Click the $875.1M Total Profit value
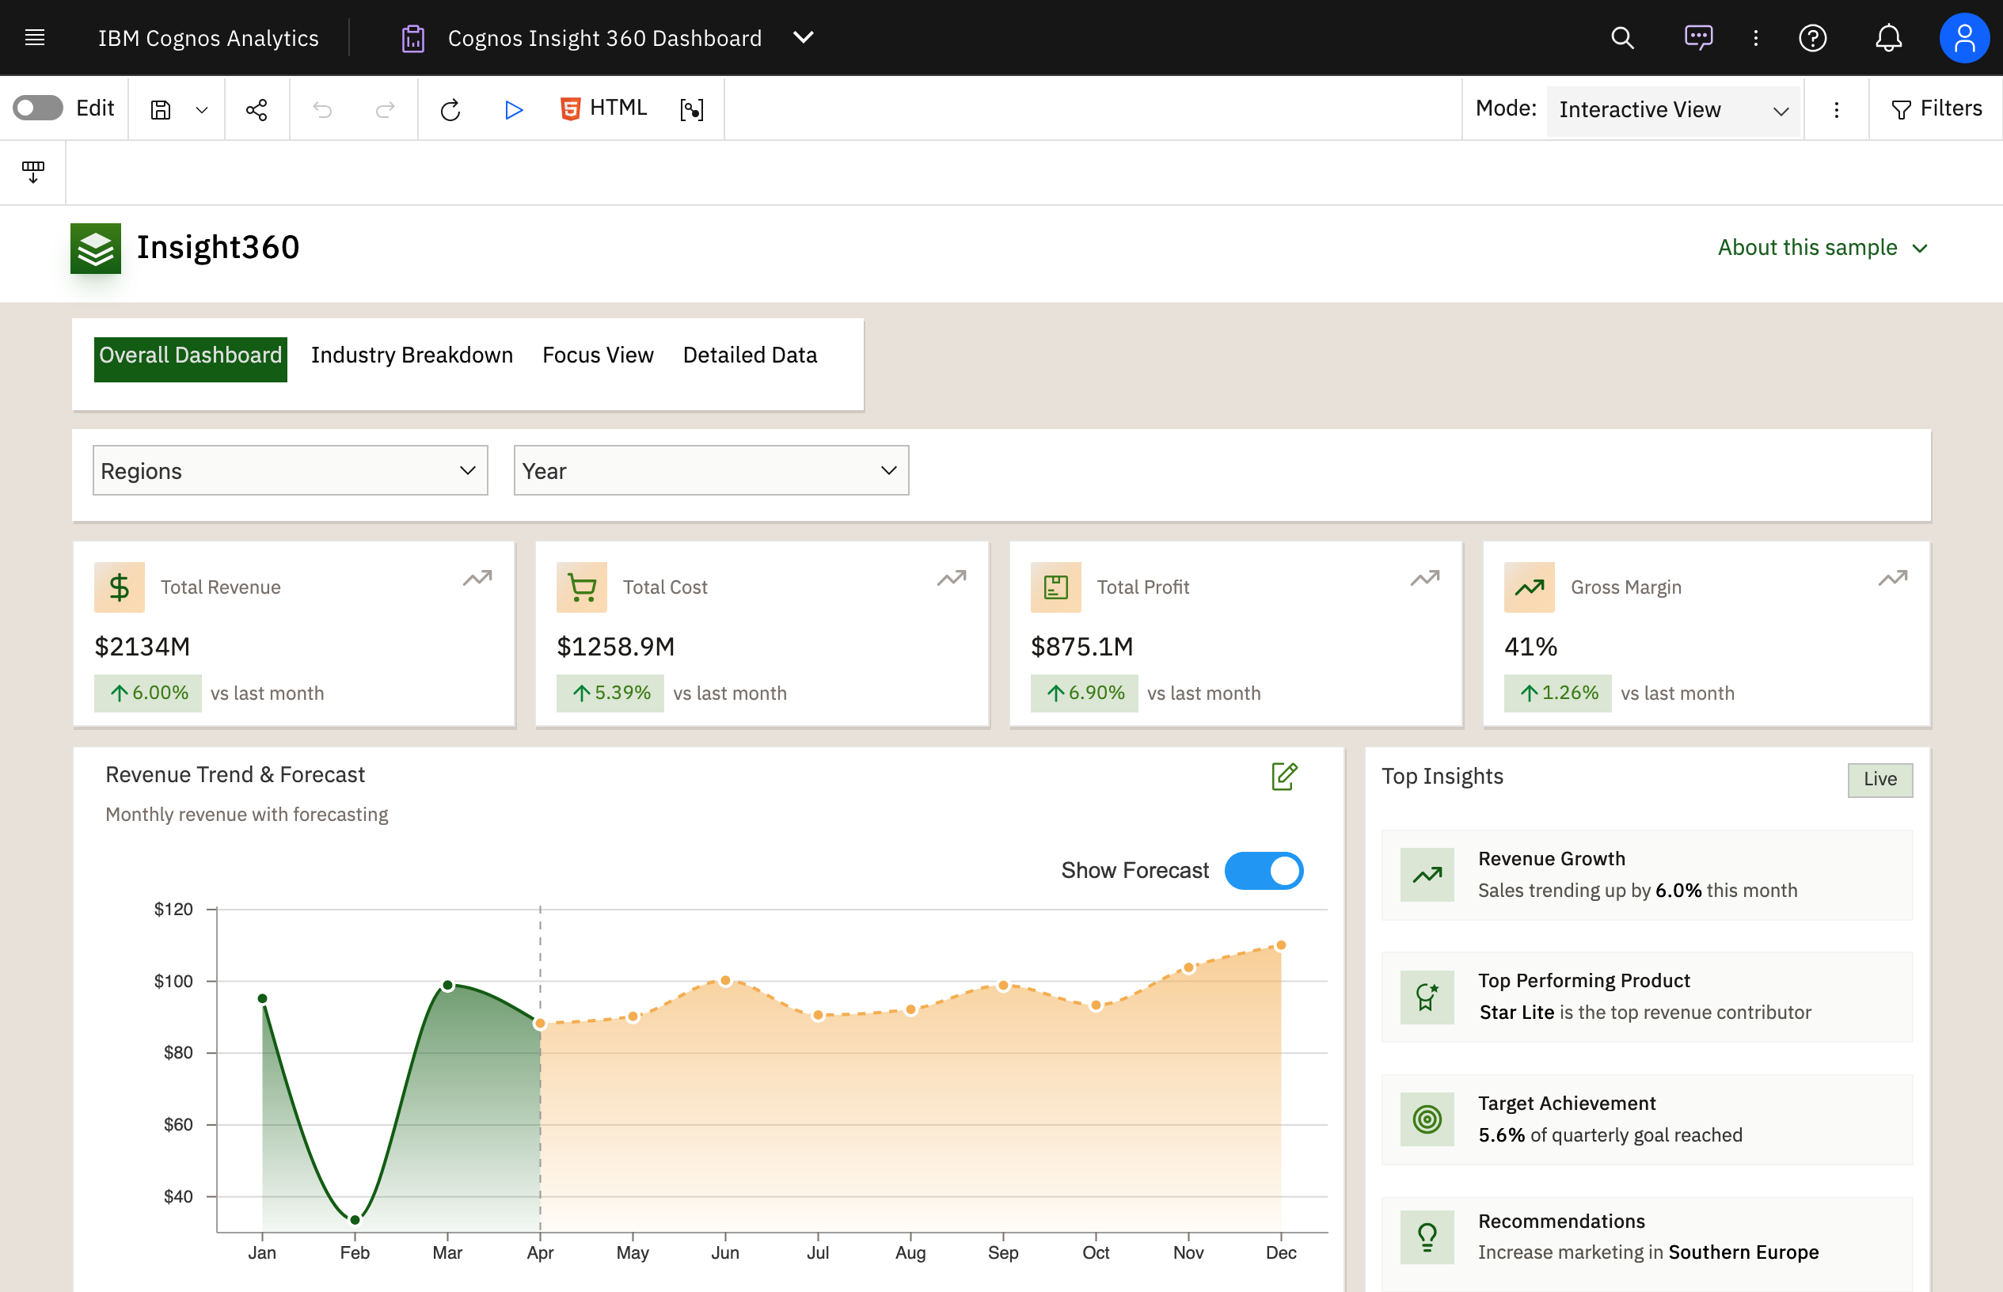This screenshot has height=1292, width=2003. 1081,647
